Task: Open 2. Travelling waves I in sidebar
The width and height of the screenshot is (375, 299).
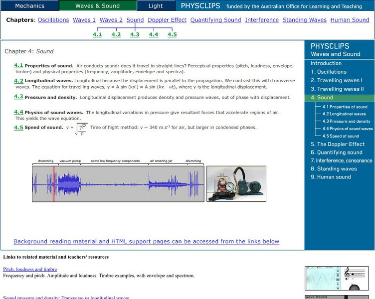Action: coord(337,80)
